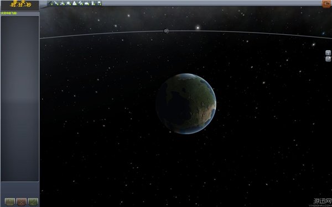Click the fourth filter icon in the top toolbar
332x207 pixels.
pos(69,3)
